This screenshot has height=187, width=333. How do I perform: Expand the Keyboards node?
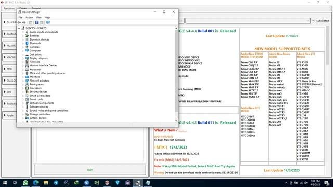pyautogui.click(x=23, y=69)
